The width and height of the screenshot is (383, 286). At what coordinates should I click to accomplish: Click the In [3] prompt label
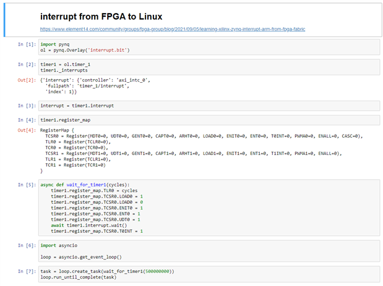[x=28, y=106]
